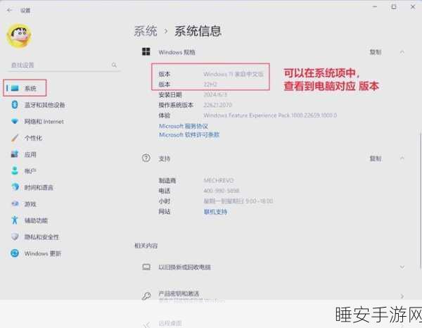Click the support question mark icon
This screenshot has width=422, height=328.
[146, 158]
